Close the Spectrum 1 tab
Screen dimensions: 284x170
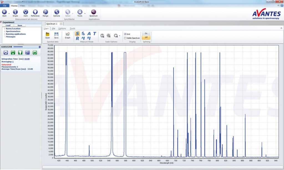61,24
